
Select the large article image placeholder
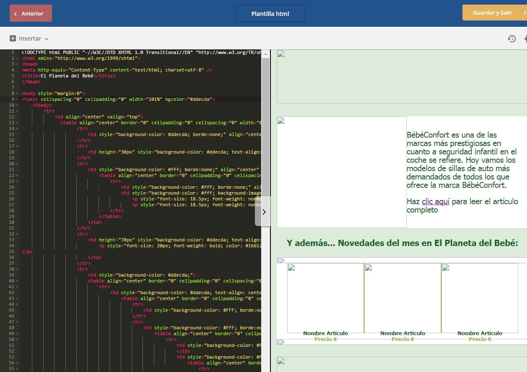(342, 172)
